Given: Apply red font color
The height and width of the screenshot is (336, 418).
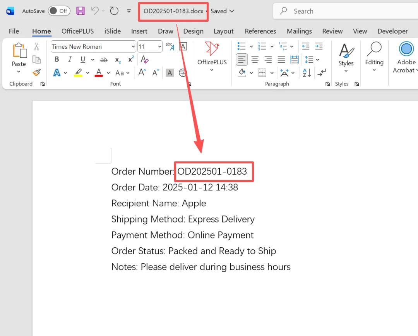Looking at the screenshot, I should coord(99,72).
